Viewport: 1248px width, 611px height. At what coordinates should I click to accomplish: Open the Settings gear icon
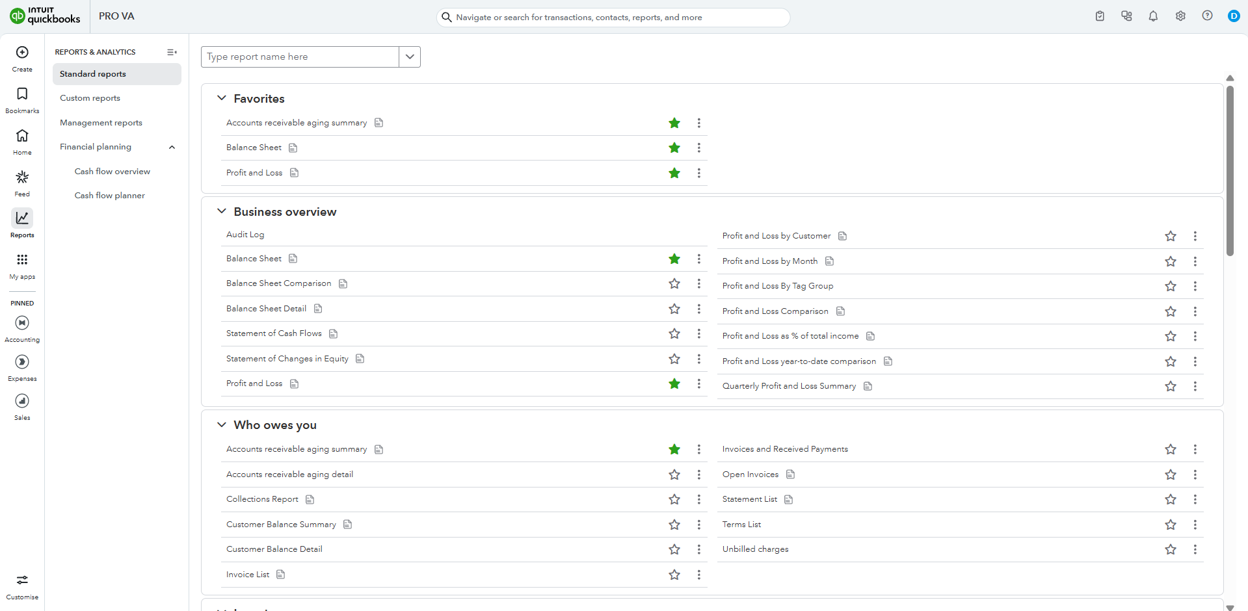(1180, 16)
